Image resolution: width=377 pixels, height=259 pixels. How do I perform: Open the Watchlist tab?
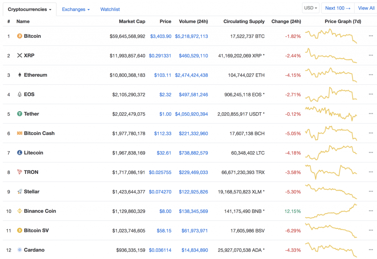110,9
